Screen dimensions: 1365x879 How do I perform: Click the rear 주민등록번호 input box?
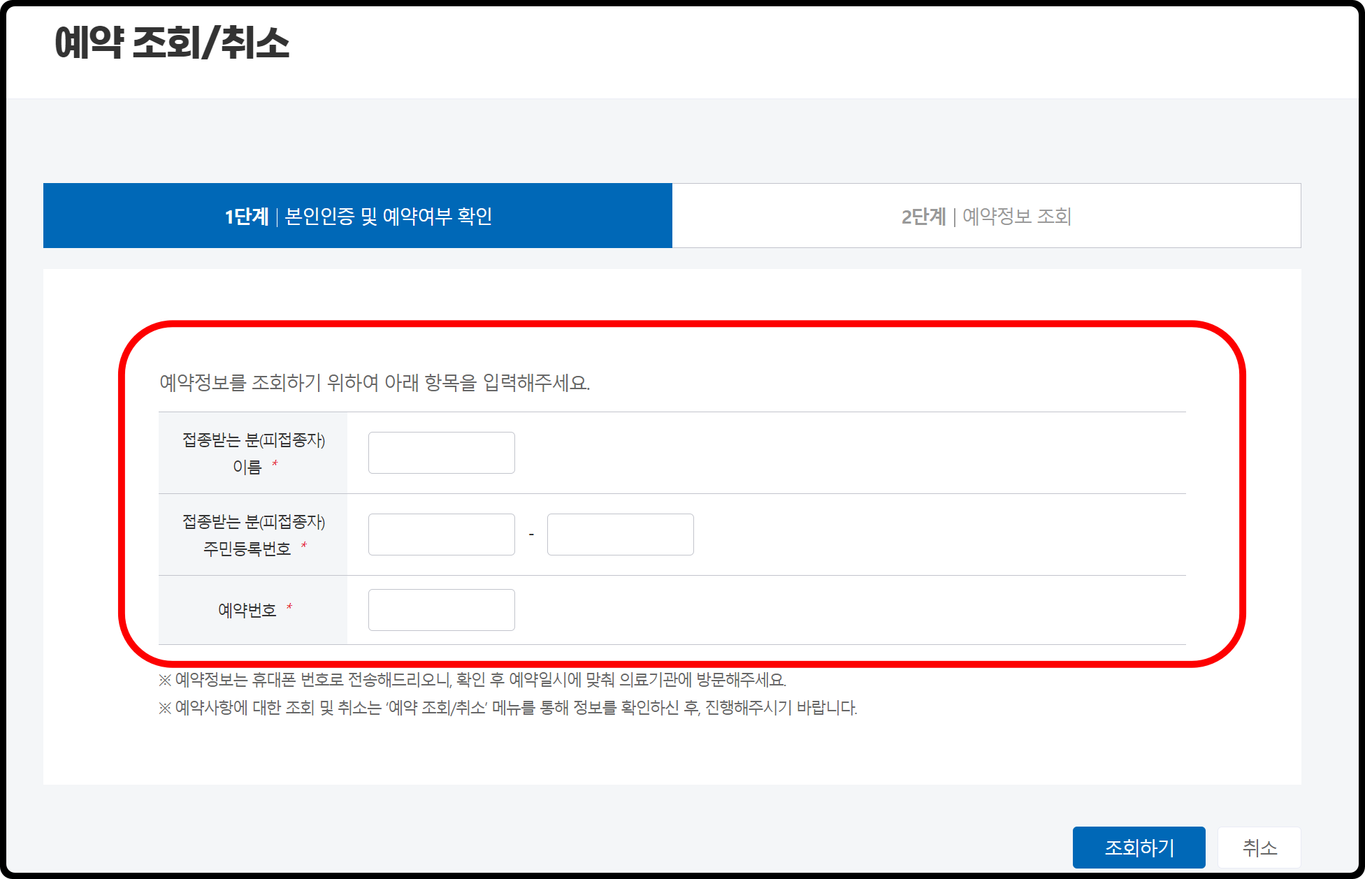(x=620, y=535)
